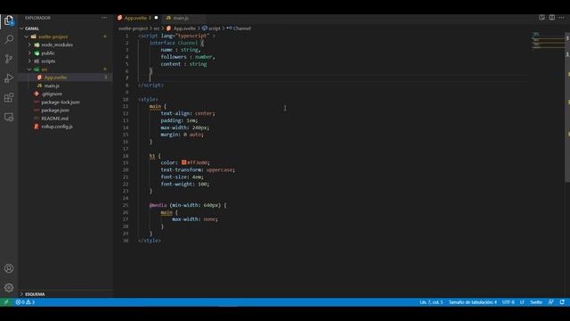The image size is (570, 321).
Task: Click 'followers : number' code line
Action: (188, 57)
